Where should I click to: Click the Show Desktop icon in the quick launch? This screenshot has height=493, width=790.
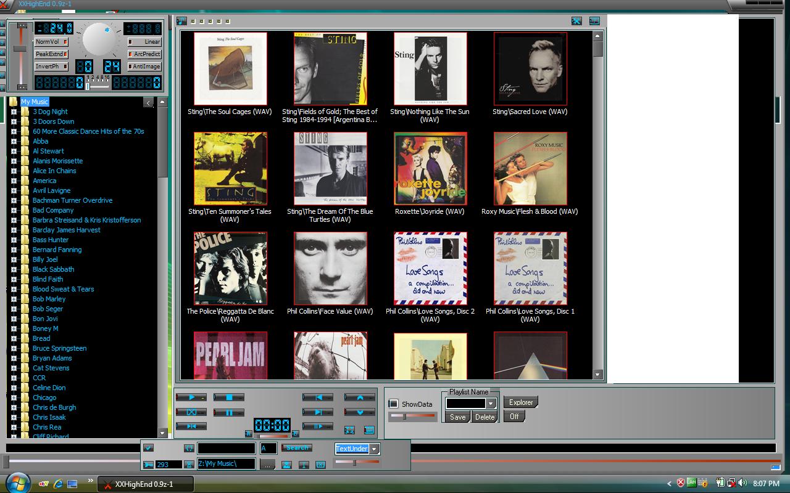pos(72,484)
